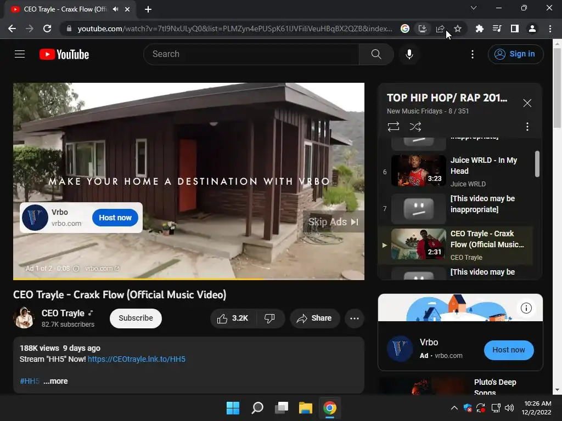Install app icon in address bar
Image resolution: width=562 pixels, height=421 pixels.
point(423,29)
